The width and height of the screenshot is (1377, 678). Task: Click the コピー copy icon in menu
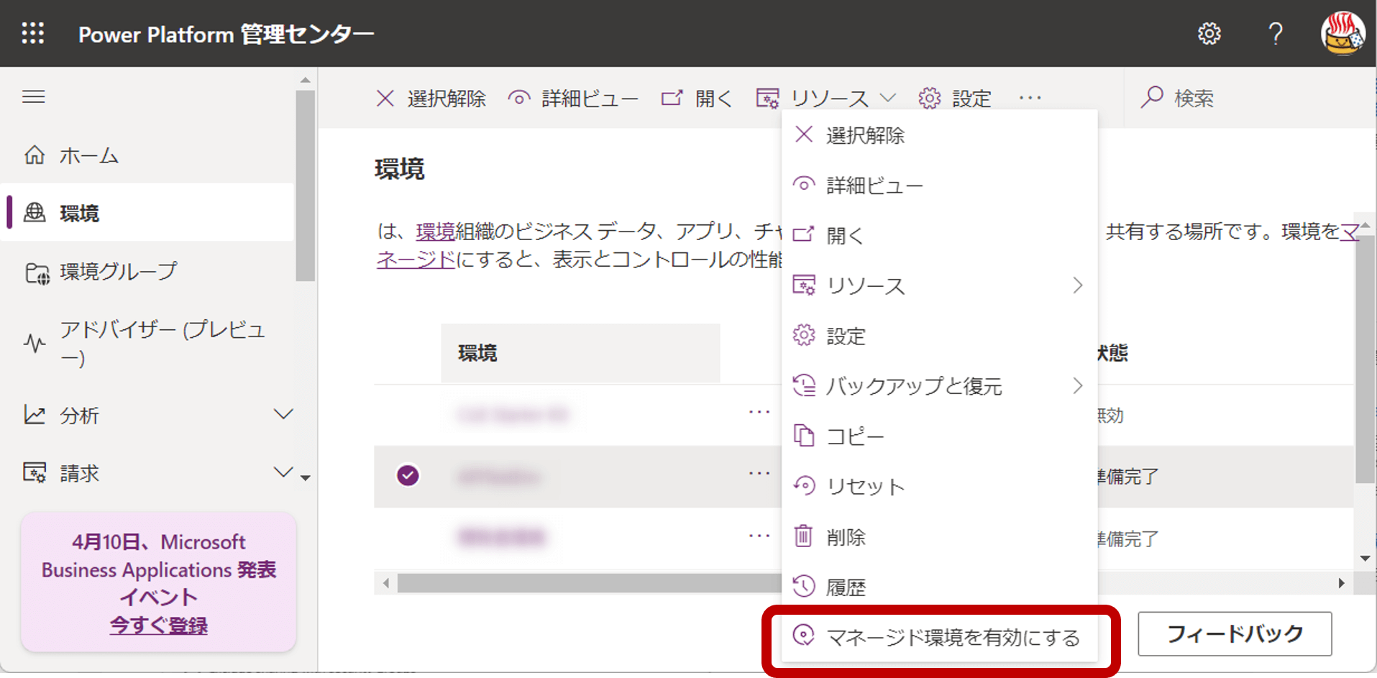tap(804, 436)
